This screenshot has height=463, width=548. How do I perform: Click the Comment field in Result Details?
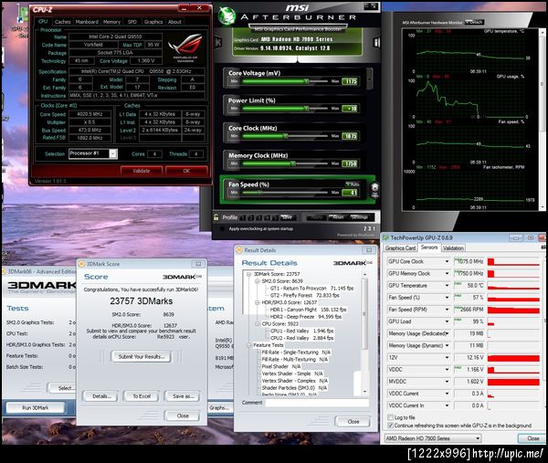click(x=317, y=403)
